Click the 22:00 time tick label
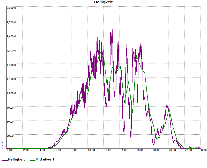 click(188, 150)
